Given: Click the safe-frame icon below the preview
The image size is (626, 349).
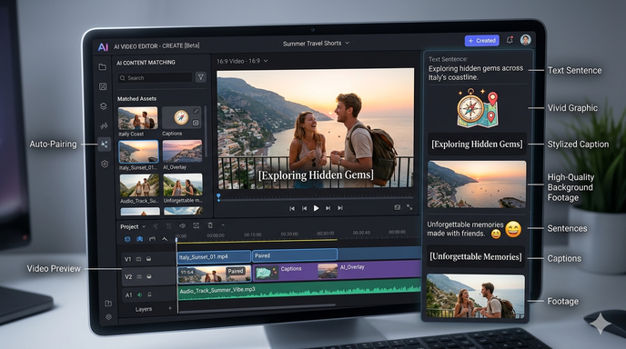Looking at the screenshot, I should pyautogui.click(x=398, y=207).
